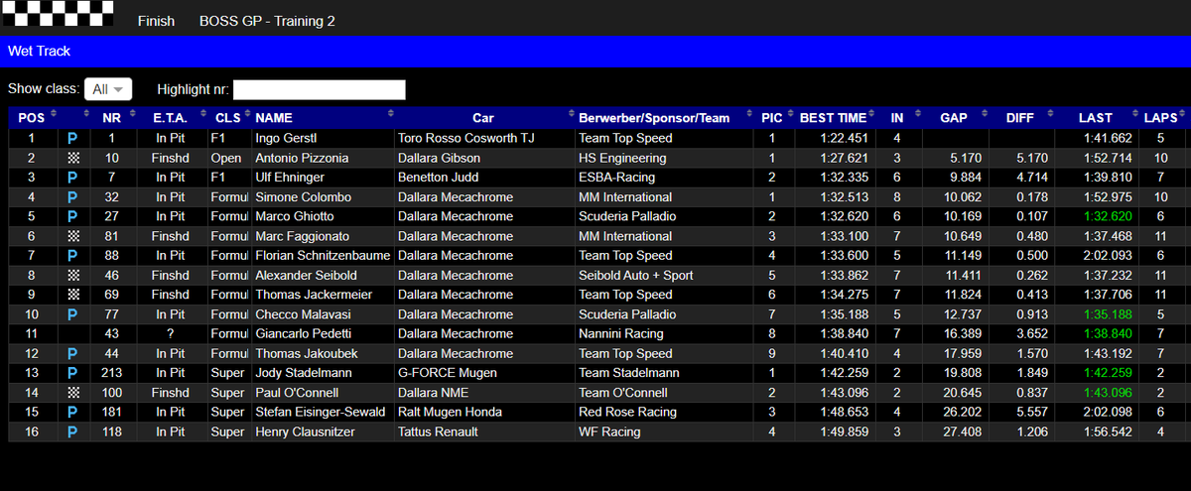Click the finish flag icon for Paul O'Connell

pos(72,393)
